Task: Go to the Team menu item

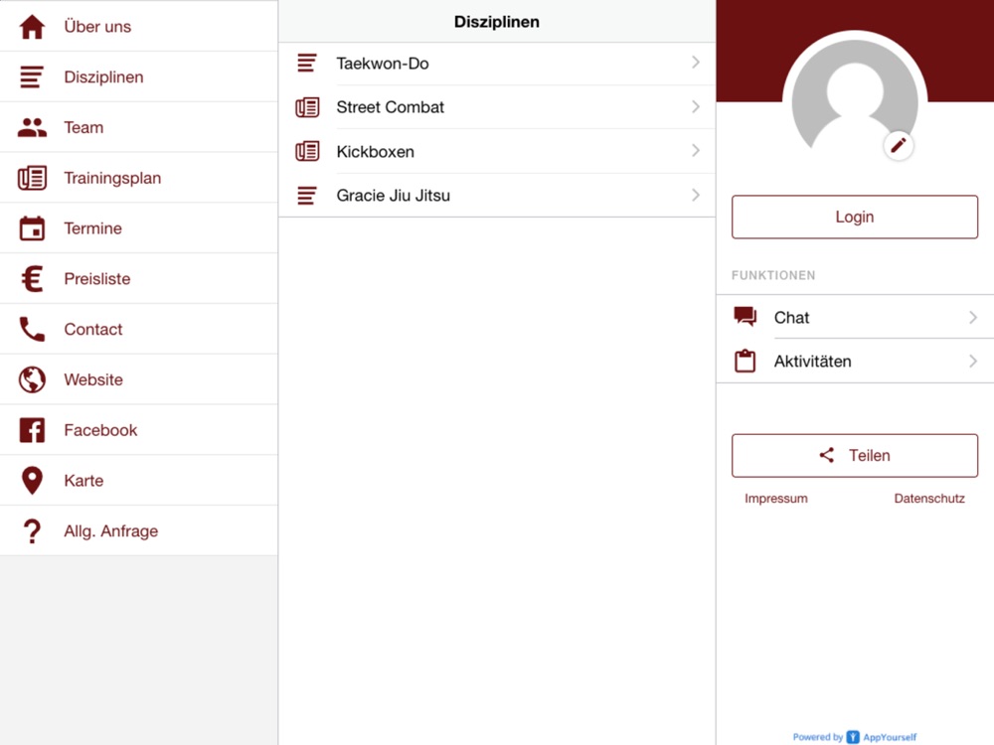Action: [139, 127]
